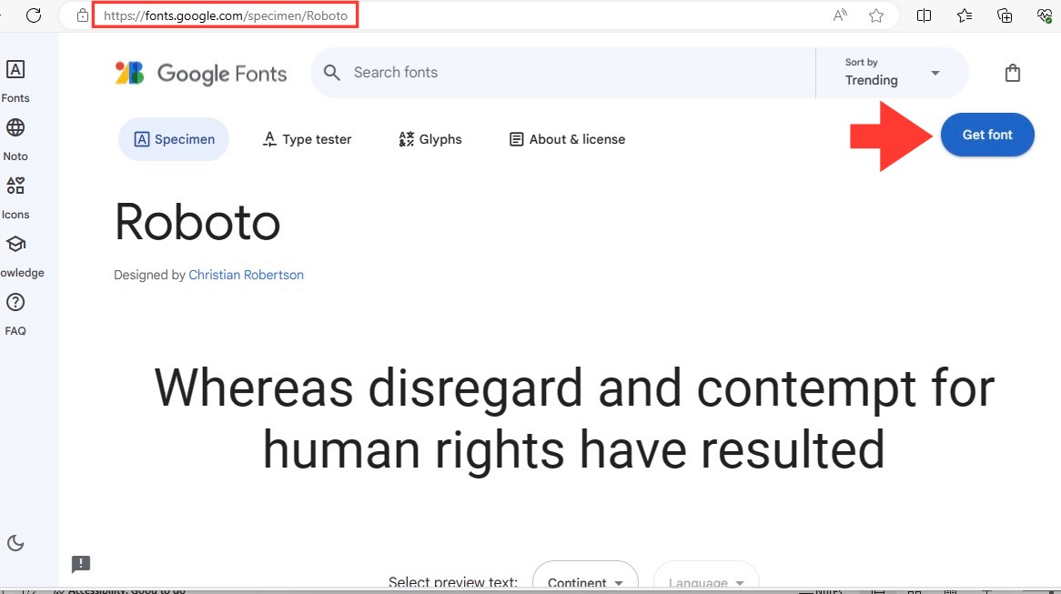Click the search magnifier icon
1061x594 pixels.
coord(331,73)
